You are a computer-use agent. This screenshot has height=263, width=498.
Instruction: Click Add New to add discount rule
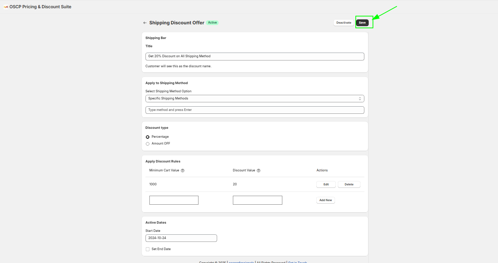click(325, 200)
